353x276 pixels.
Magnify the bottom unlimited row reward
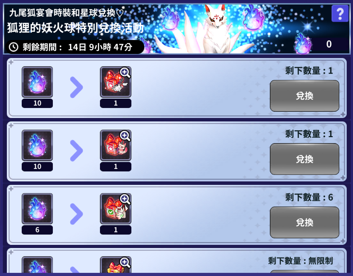[125, 262]
